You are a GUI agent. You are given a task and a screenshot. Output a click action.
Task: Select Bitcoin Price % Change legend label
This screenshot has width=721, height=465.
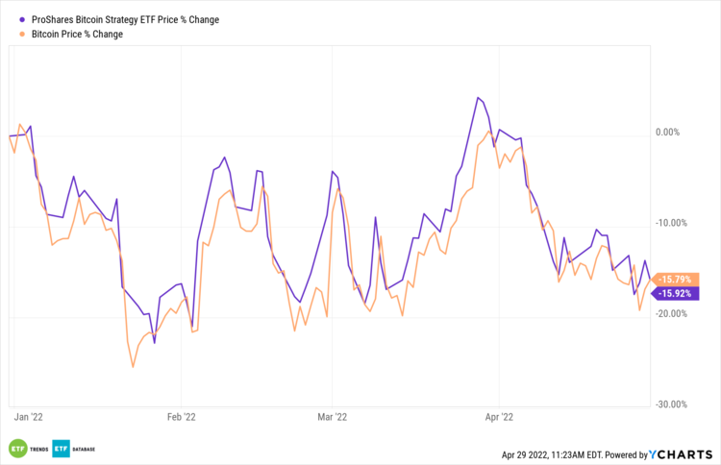[77, 35]
